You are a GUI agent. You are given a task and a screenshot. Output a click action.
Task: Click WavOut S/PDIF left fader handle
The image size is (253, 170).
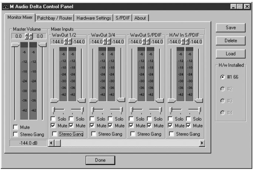pos(133,100)
